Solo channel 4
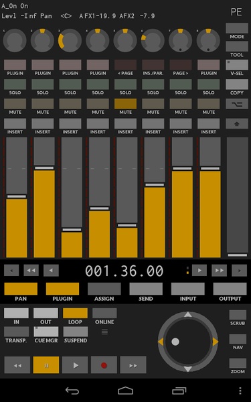Image resolution: width=251 pixels, height=402 pixels. [x=98, y=84]
